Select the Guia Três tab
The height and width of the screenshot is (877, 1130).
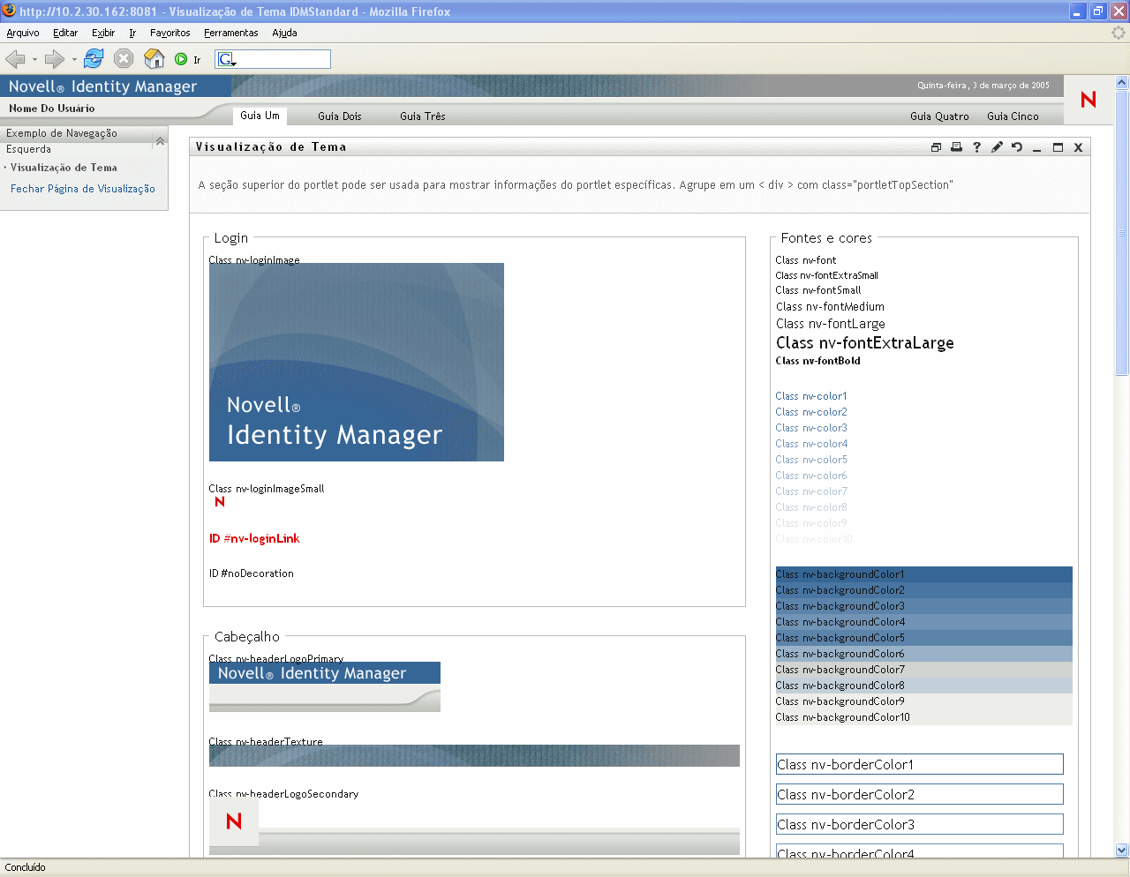[x=423, y=116]
